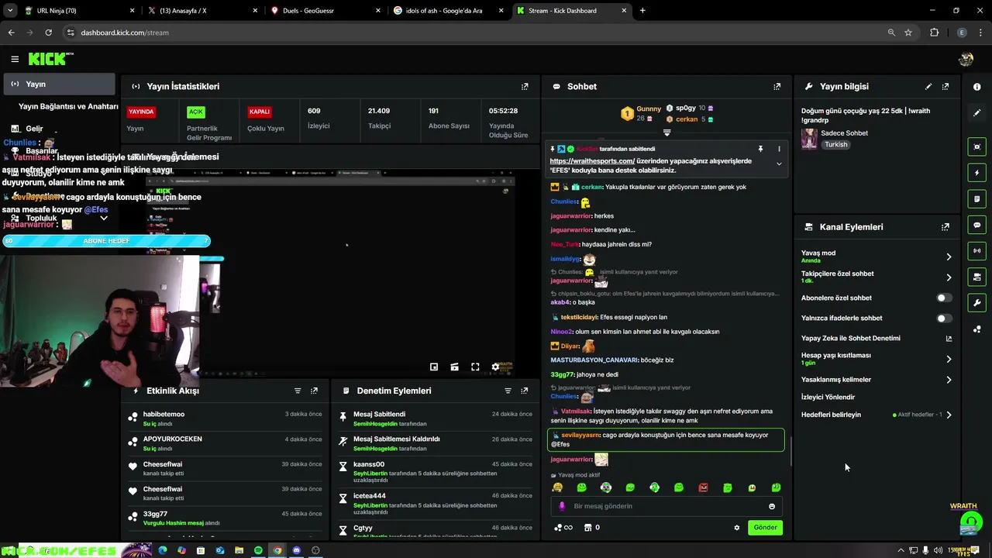Click the browser address bar
The width and height of the screenshot is (992, 558).
(473, 33)
